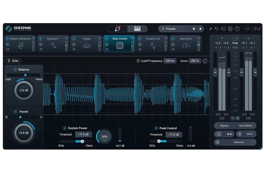Viewport: 263px width, 172px height.
Task: Open settings via the gear icon
Action: 230,29
